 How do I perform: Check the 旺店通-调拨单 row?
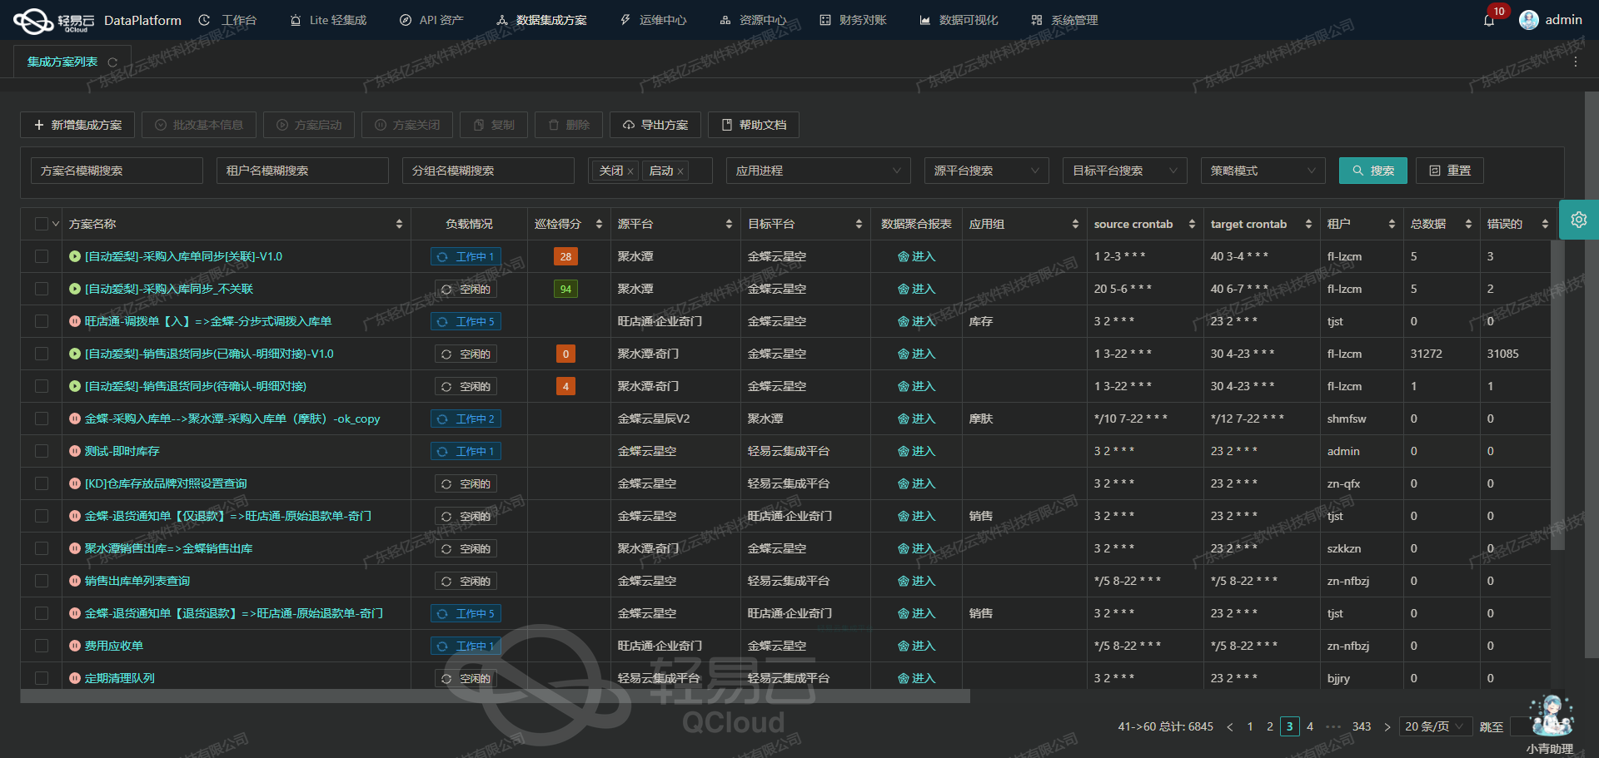click(42, 321)
